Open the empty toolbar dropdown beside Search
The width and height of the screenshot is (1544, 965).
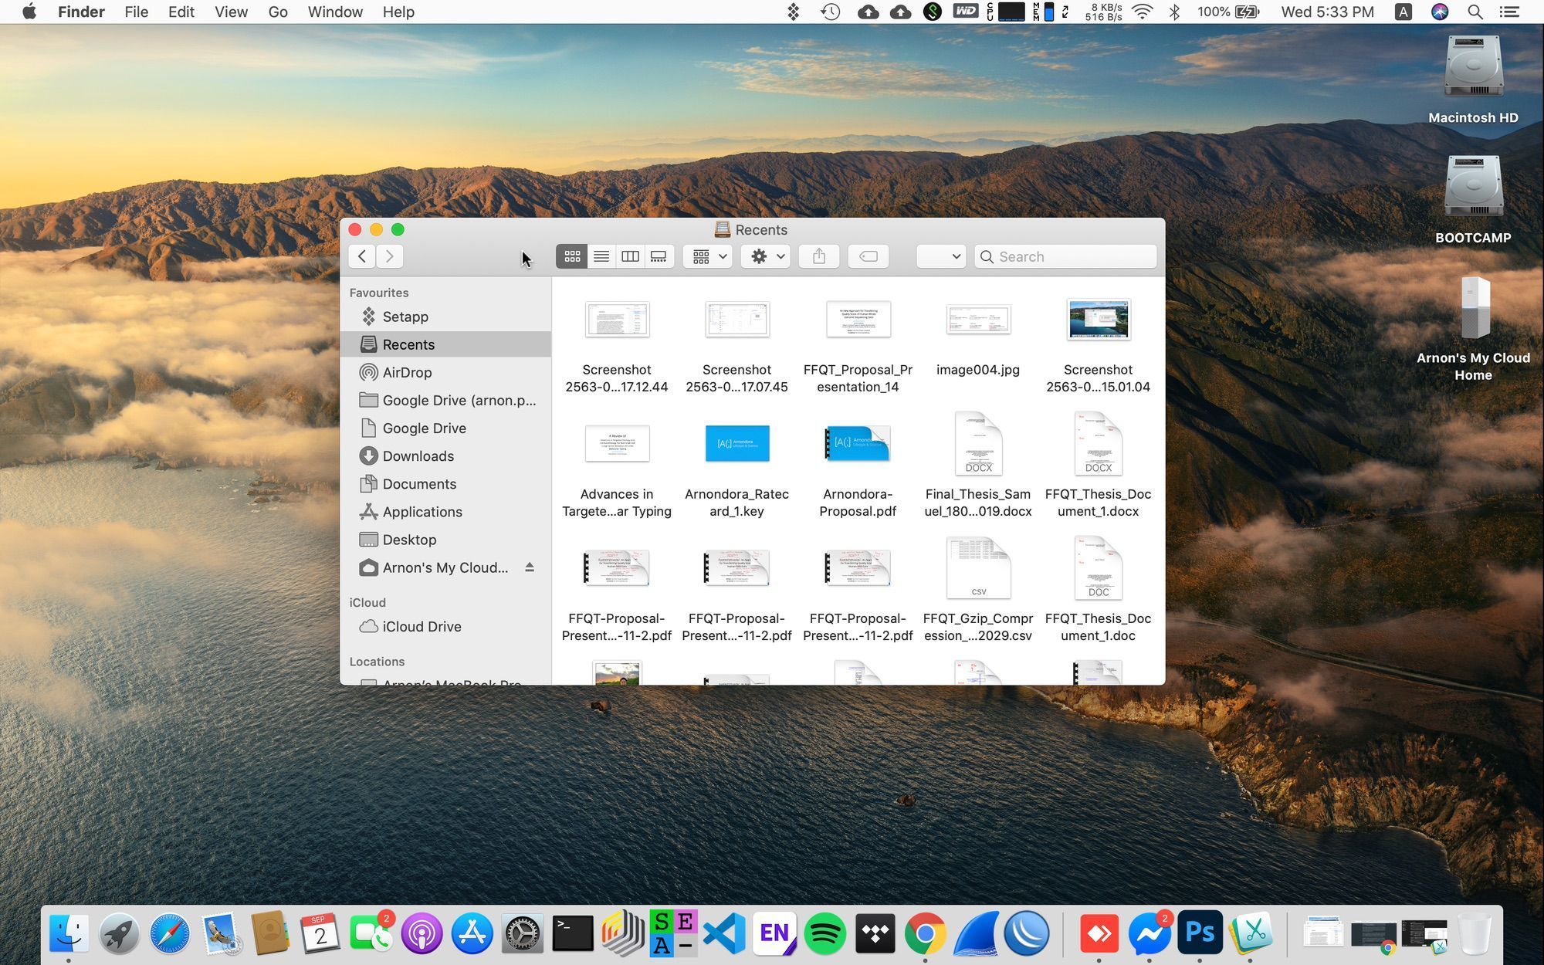941,256
